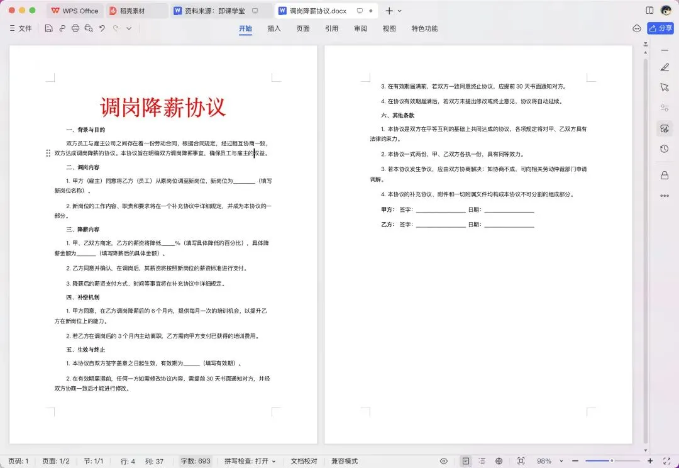Switch to page layout view icon
The width and height of the screenshot is (679, 468).
coord(465,461)
